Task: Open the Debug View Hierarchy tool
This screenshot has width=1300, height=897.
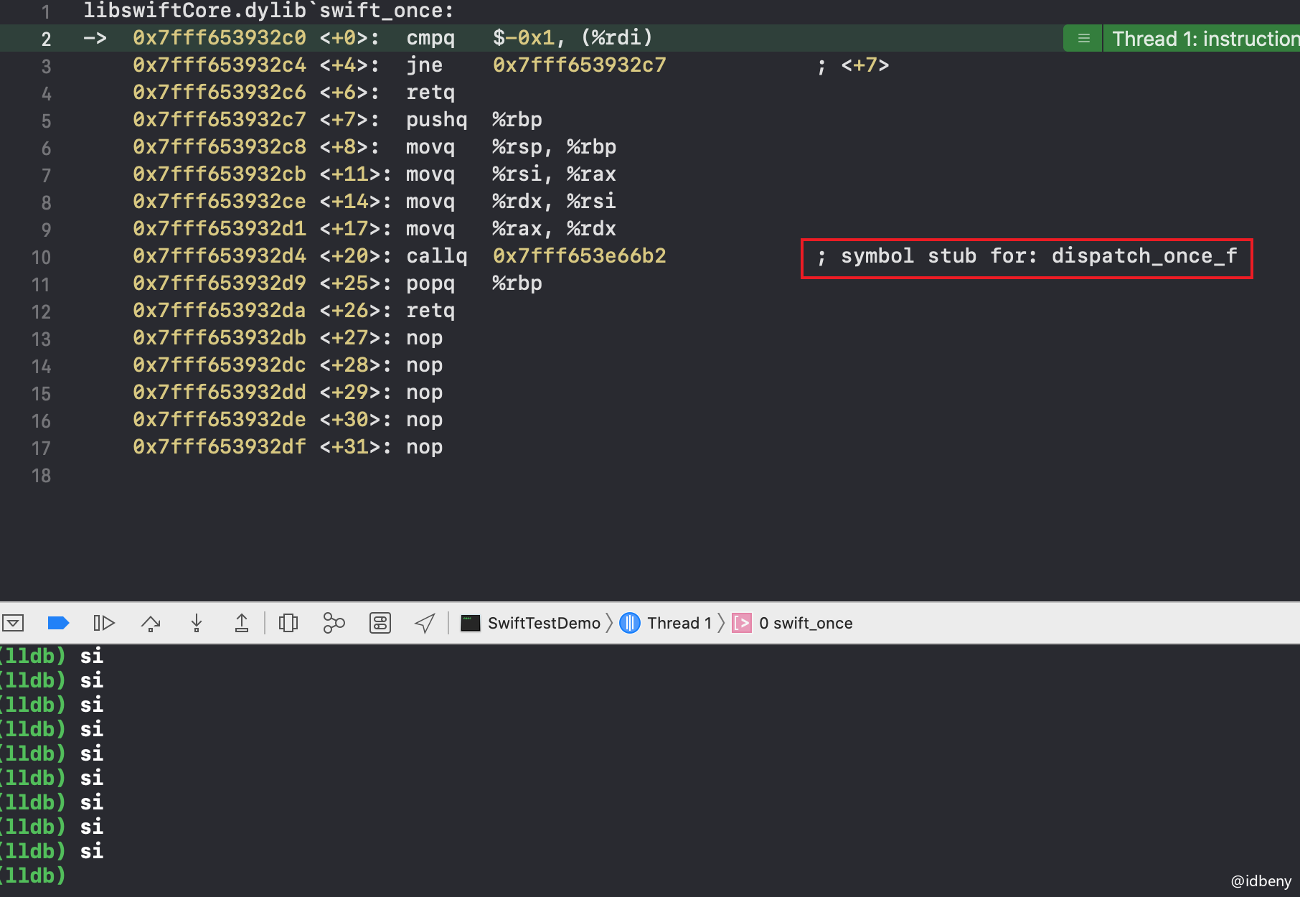Action: coord(288,623)
